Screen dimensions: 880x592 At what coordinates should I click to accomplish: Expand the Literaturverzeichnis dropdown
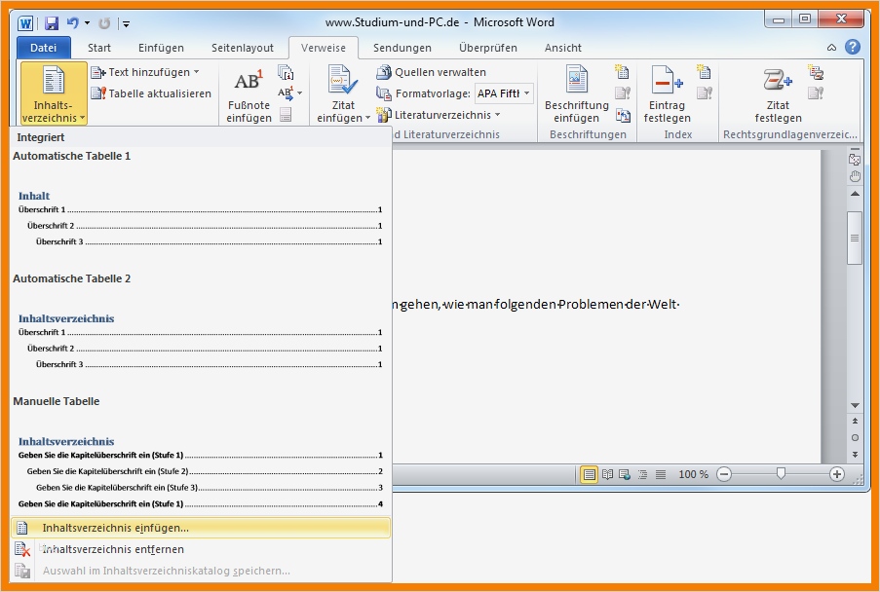[x=497, y=115]
